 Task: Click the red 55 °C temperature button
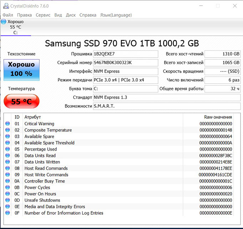[21, 101]
